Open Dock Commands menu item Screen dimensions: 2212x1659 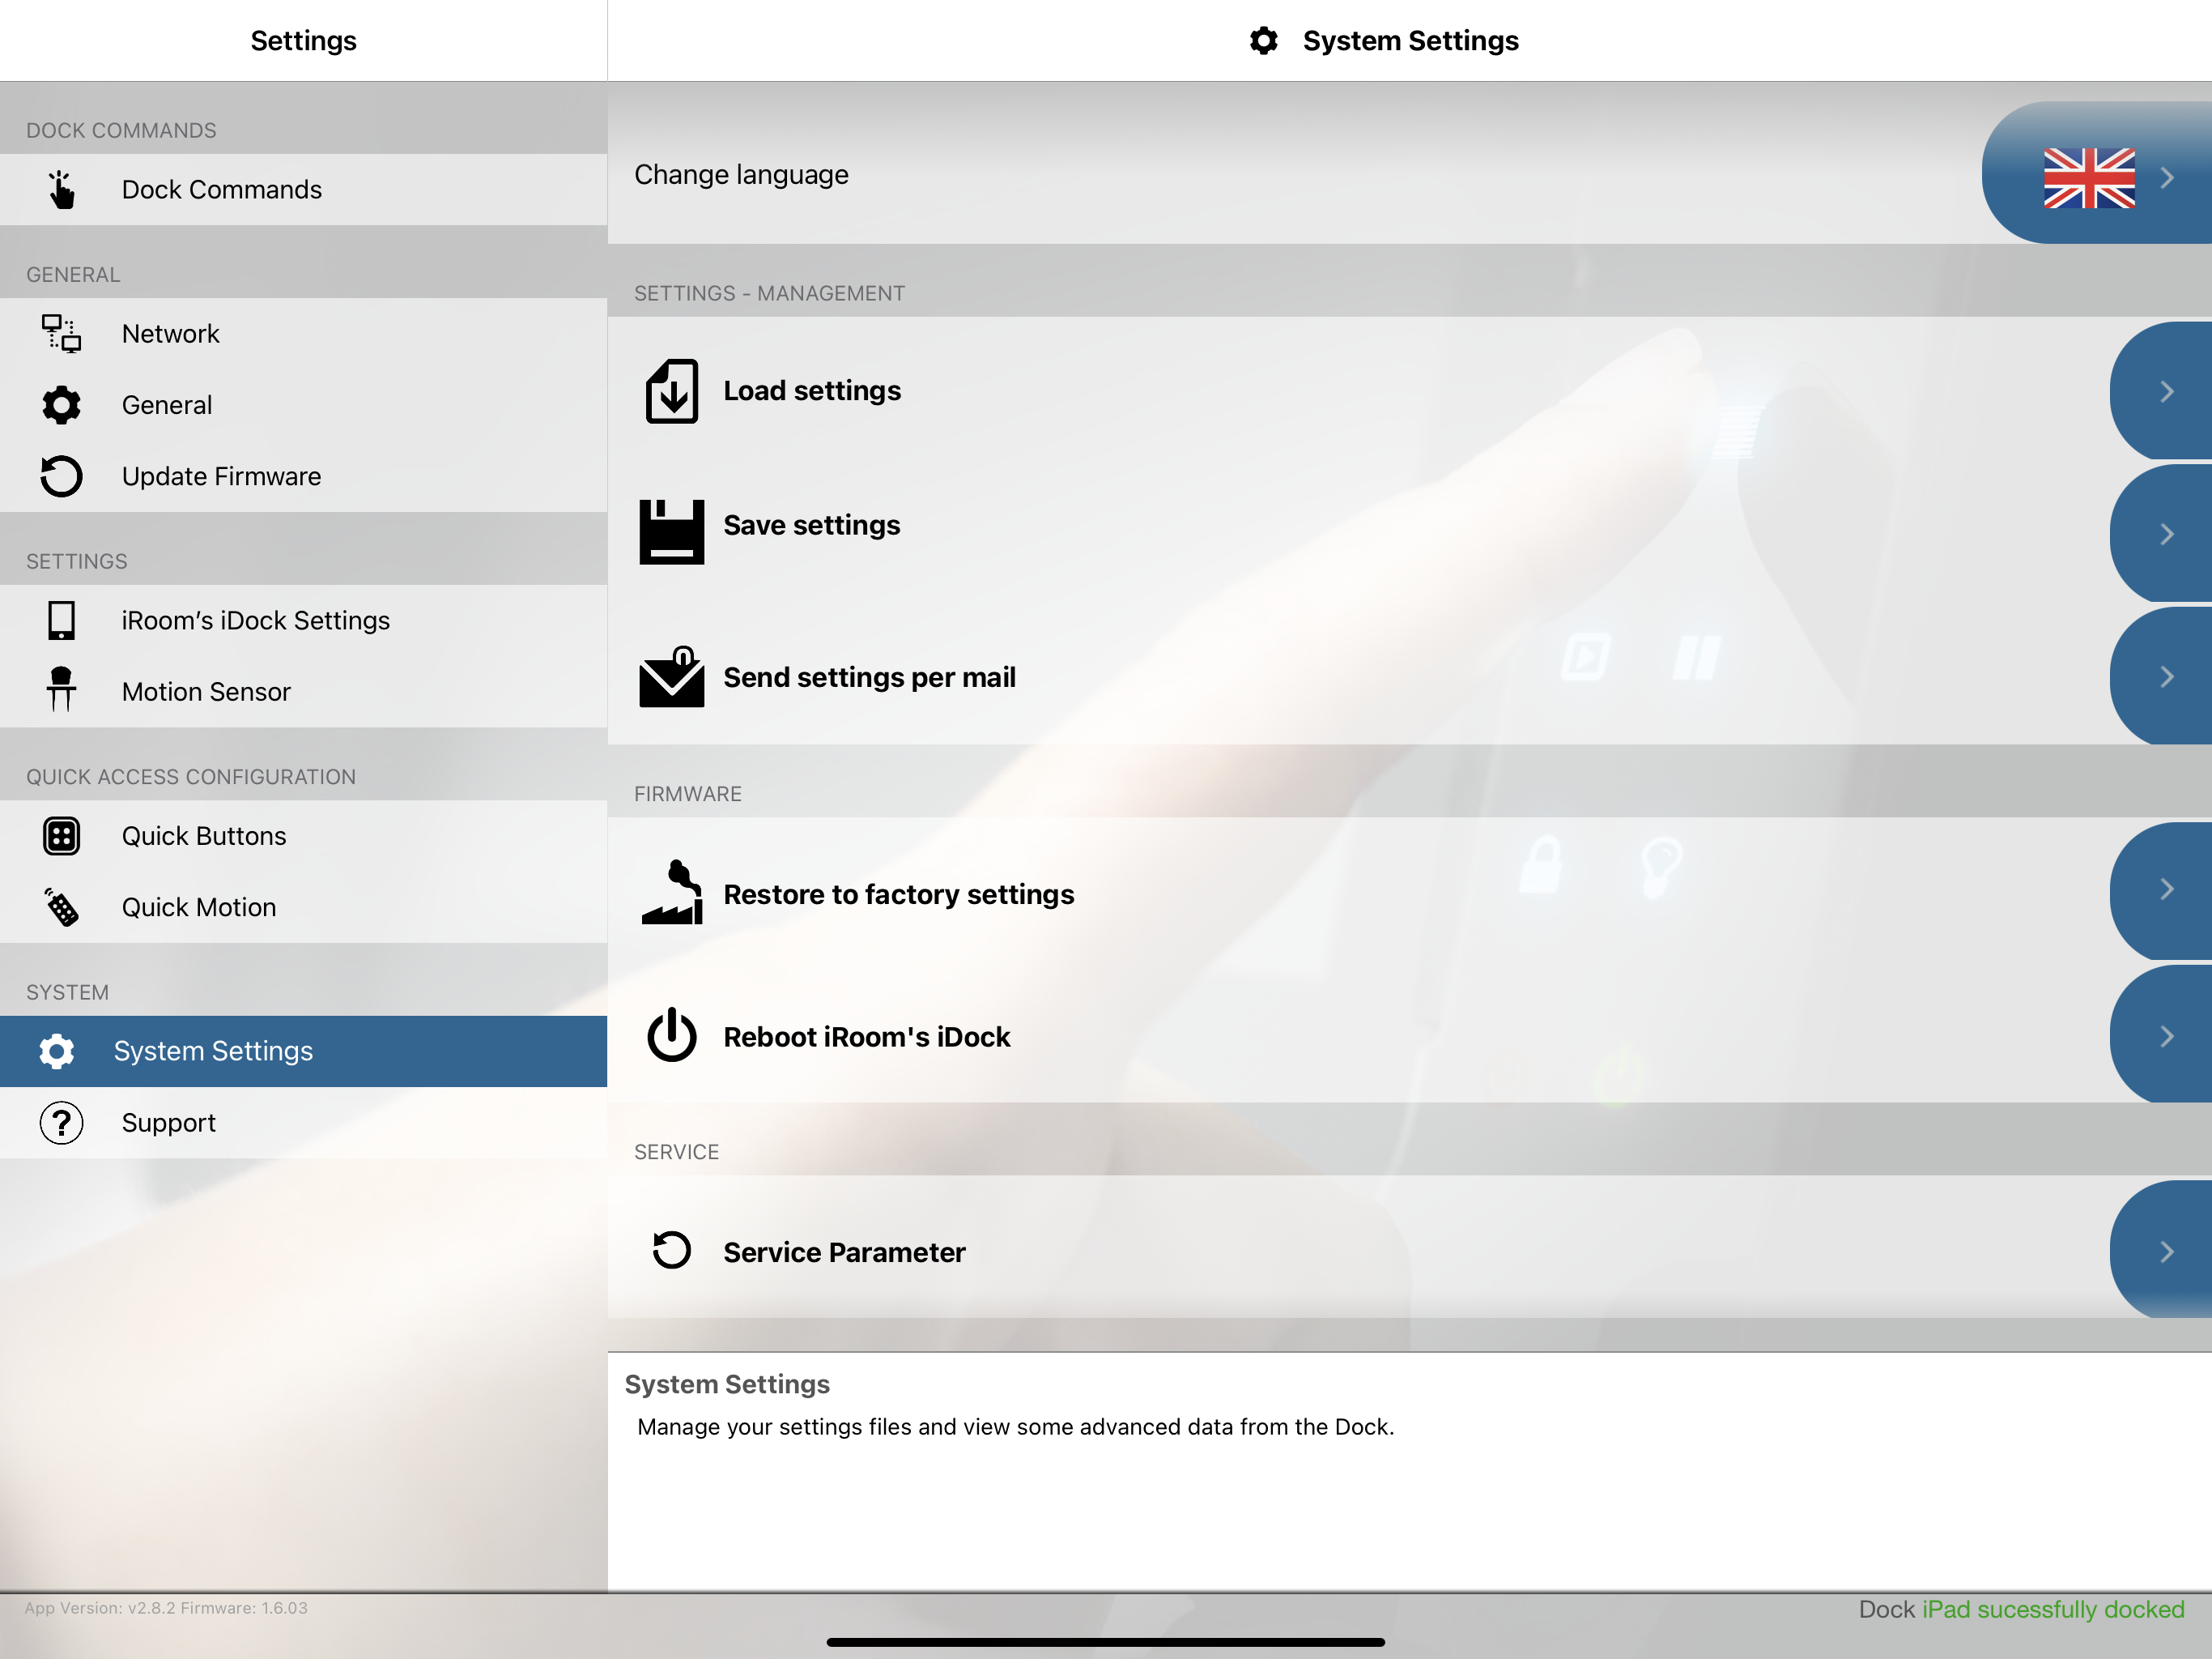point(304,189)
